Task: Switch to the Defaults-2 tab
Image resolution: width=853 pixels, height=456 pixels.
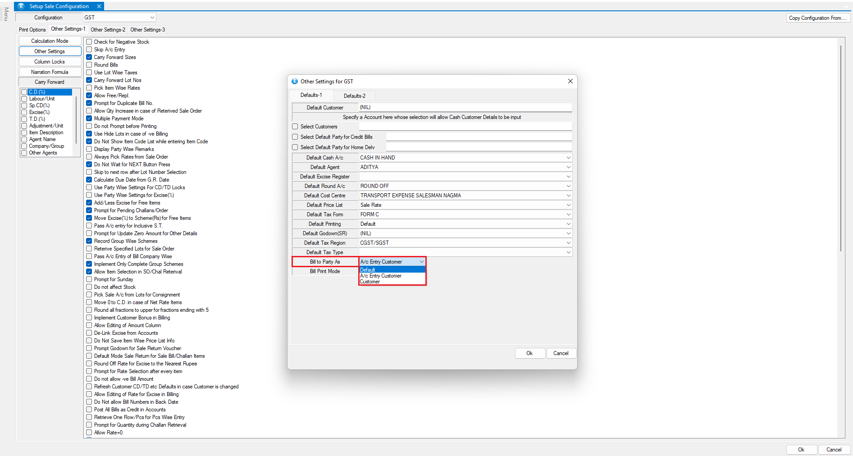Action: [x=354, y=96]
